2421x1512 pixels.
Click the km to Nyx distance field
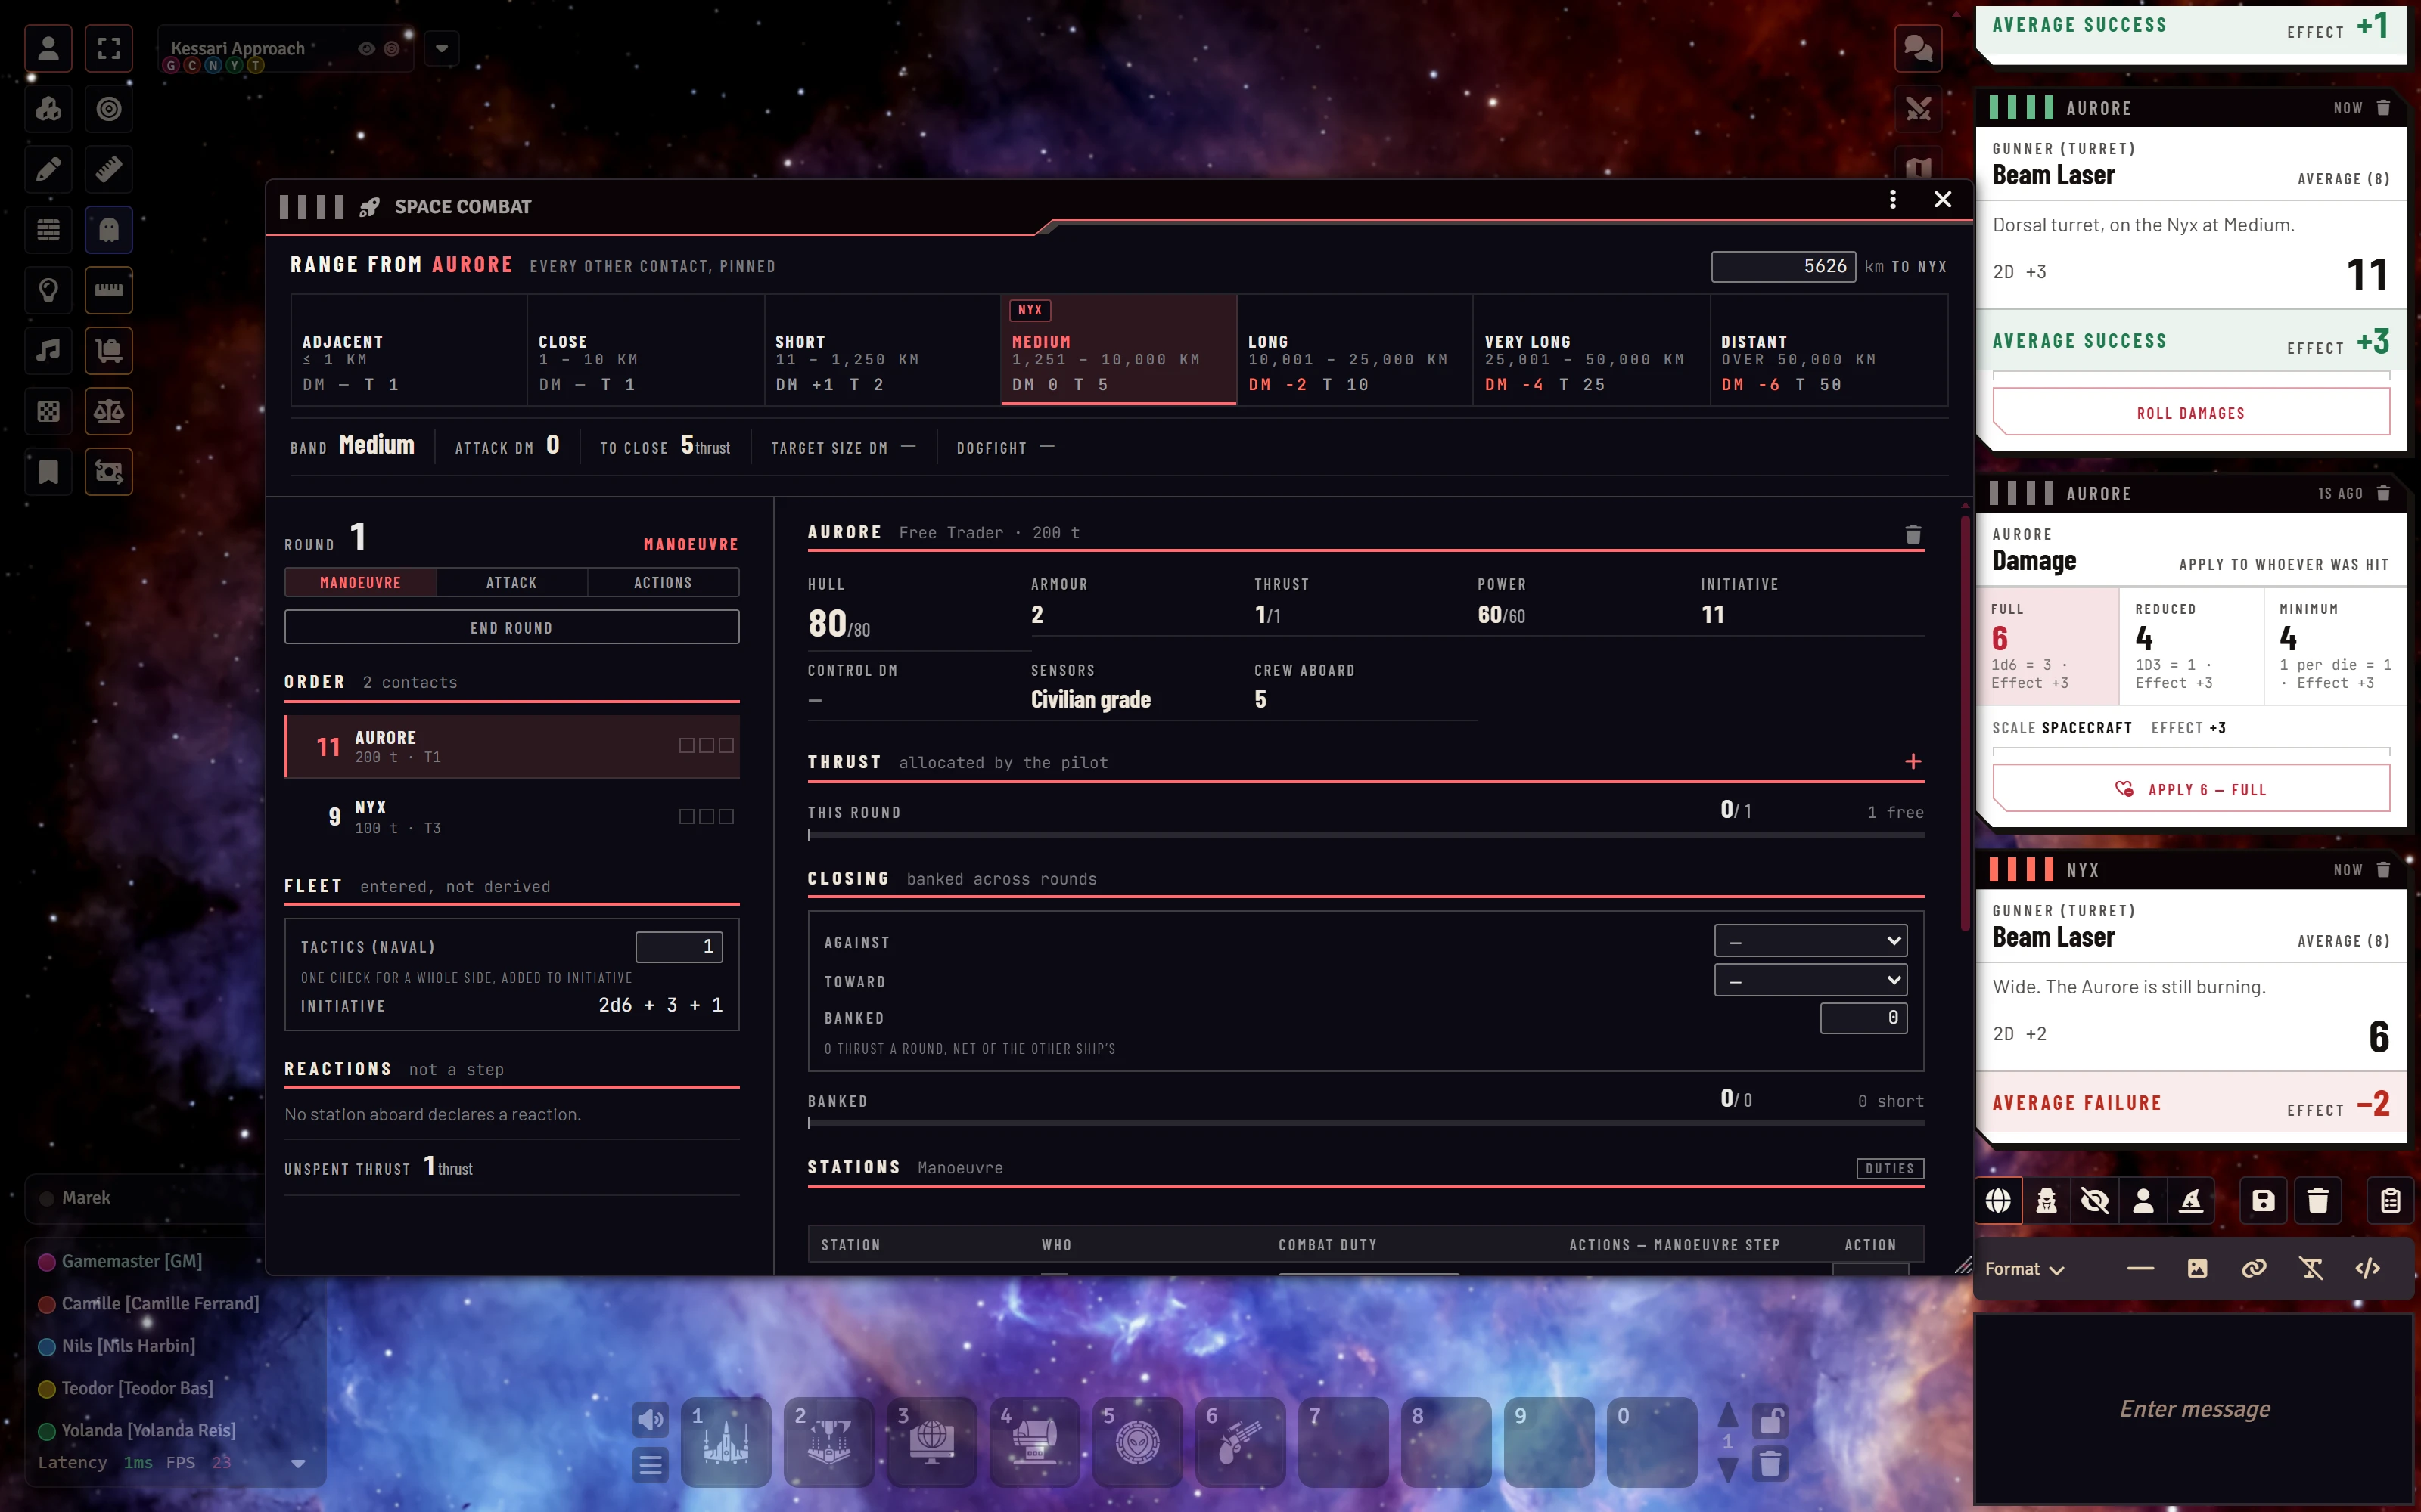point(1782,266)
